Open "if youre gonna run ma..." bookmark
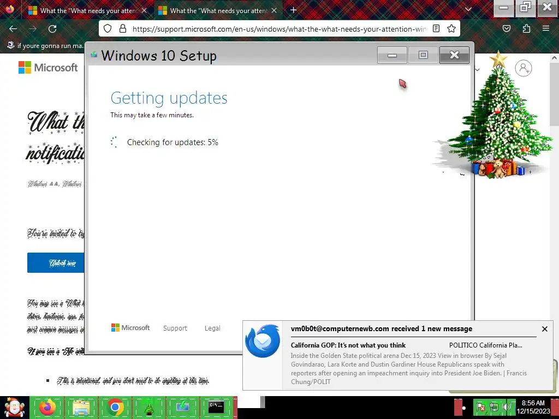Image resolution: width=559 pixels, height=419 pixels. click(46, 46)
